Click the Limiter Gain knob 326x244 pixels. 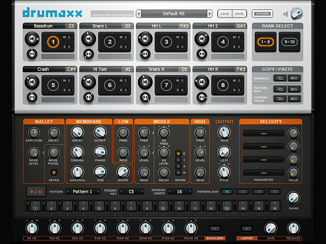point(271,228)
